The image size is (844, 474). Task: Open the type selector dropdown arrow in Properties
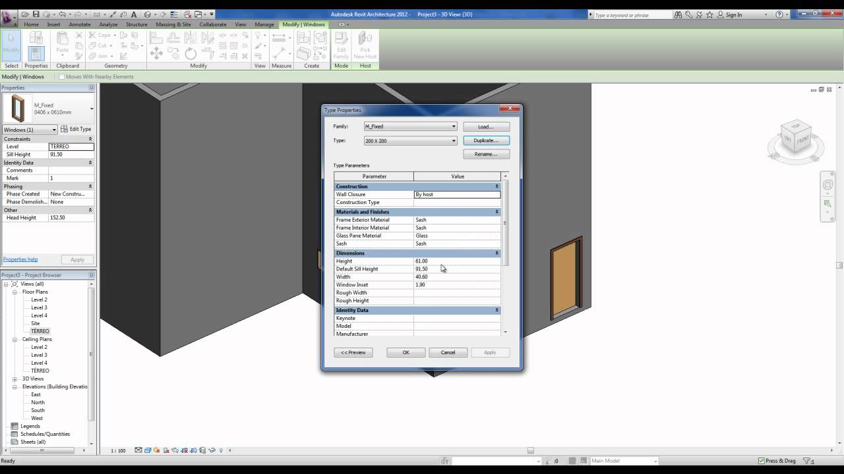click(x=92, y=109)
